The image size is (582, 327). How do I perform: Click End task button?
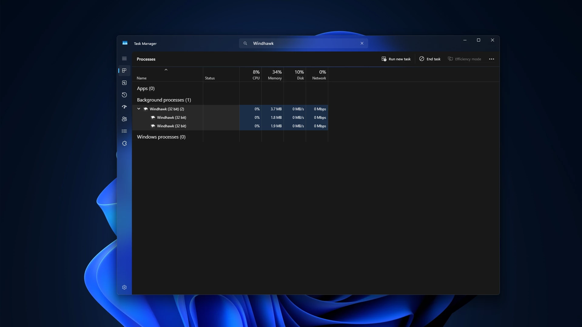430,59
